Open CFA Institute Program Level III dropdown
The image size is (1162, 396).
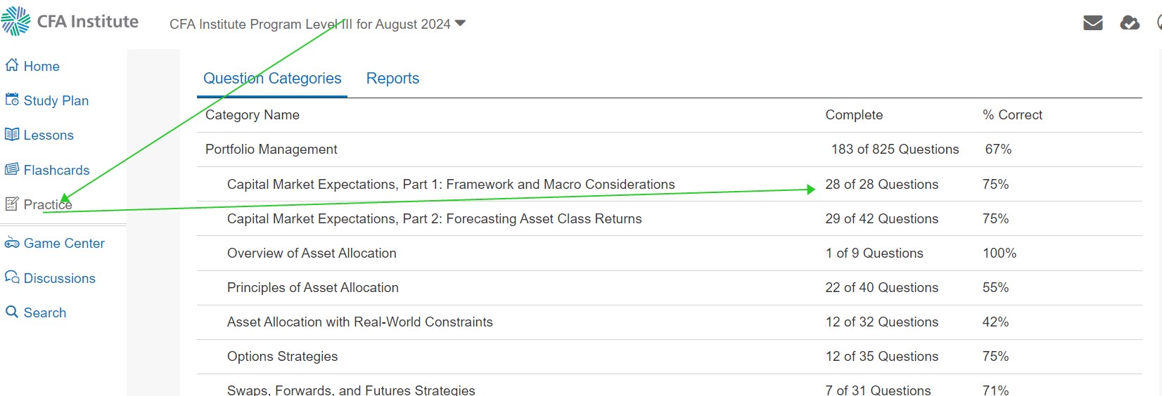[x=317, y=24]
